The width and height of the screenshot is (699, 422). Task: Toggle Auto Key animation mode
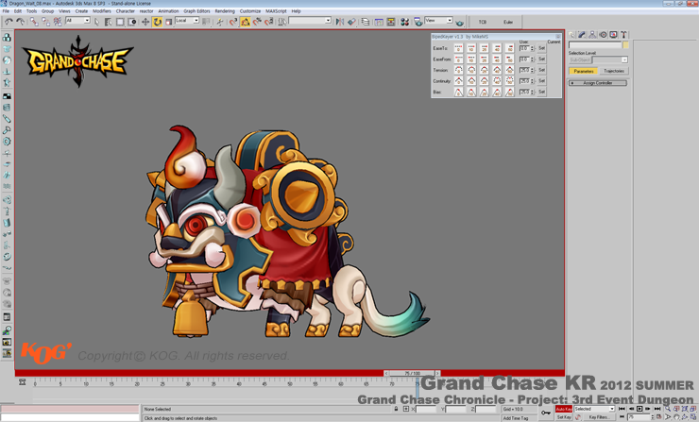coord(563,409)
